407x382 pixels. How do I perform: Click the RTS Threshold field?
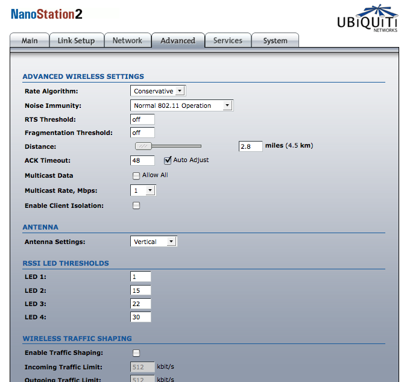tap(142, 119)
